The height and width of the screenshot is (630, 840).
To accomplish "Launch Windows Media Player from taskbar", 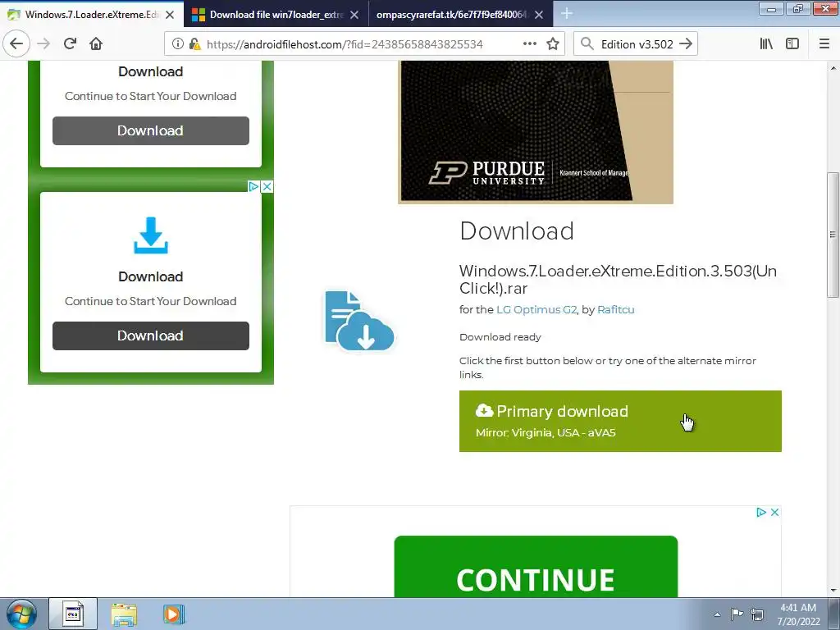I will point(173,614).
